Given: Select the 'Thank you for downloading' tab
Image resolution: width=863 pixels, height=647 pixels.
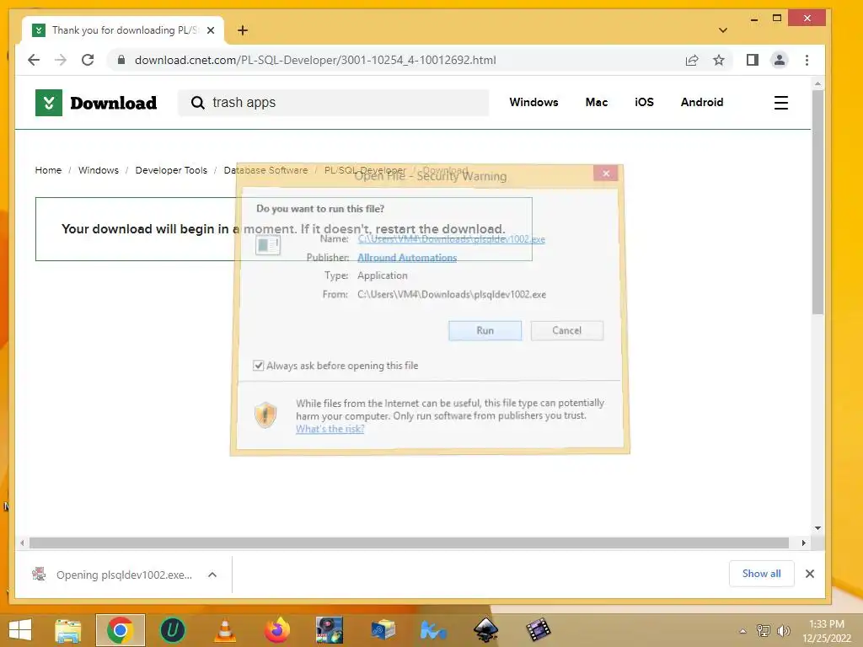Looking at the screenshot, I should [x=123, y=30].
